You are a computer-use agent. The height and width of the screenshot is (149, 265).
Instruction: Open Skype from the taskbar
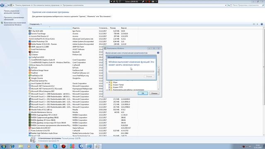point(55,146)
